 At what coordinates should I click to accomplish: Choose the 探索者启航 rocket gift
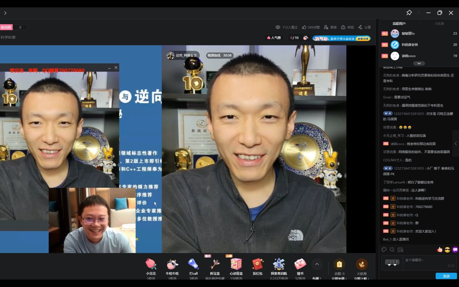279,264
